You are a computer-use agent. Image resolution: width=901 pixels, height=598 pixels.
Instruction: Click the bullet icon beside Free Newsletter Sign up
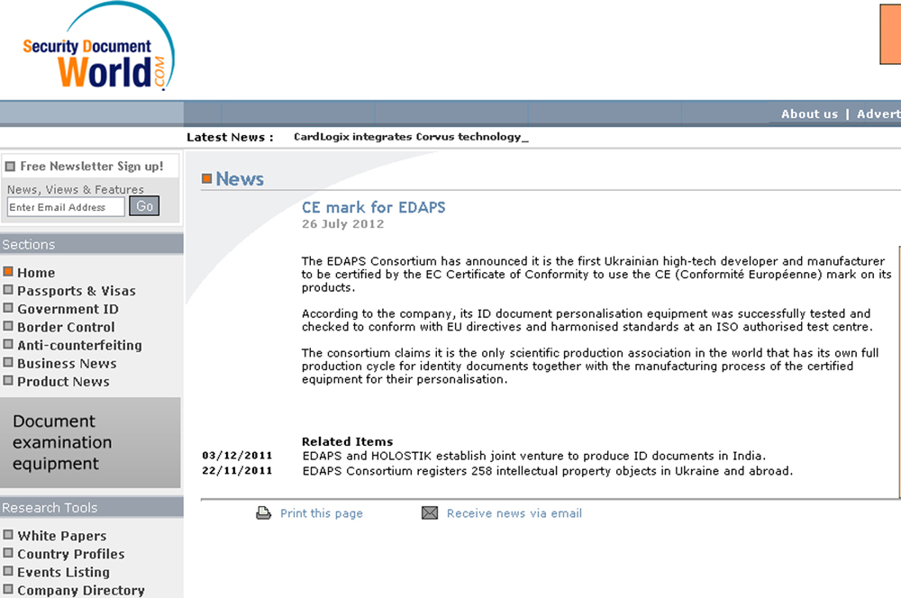pos(10,167)
